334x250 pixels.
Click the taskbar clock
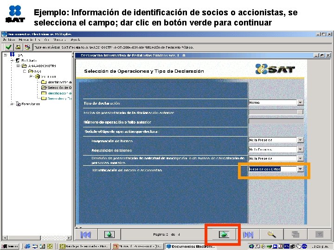pos(320,247)
